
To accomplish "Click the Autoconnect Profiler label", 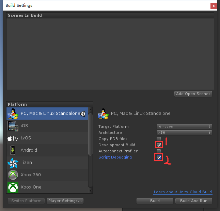I will click(x=118, y=151).
